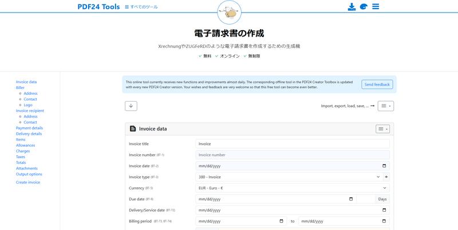
Task: Focus the Days number field
Action: pyautogui.click(x=366, y=199)
